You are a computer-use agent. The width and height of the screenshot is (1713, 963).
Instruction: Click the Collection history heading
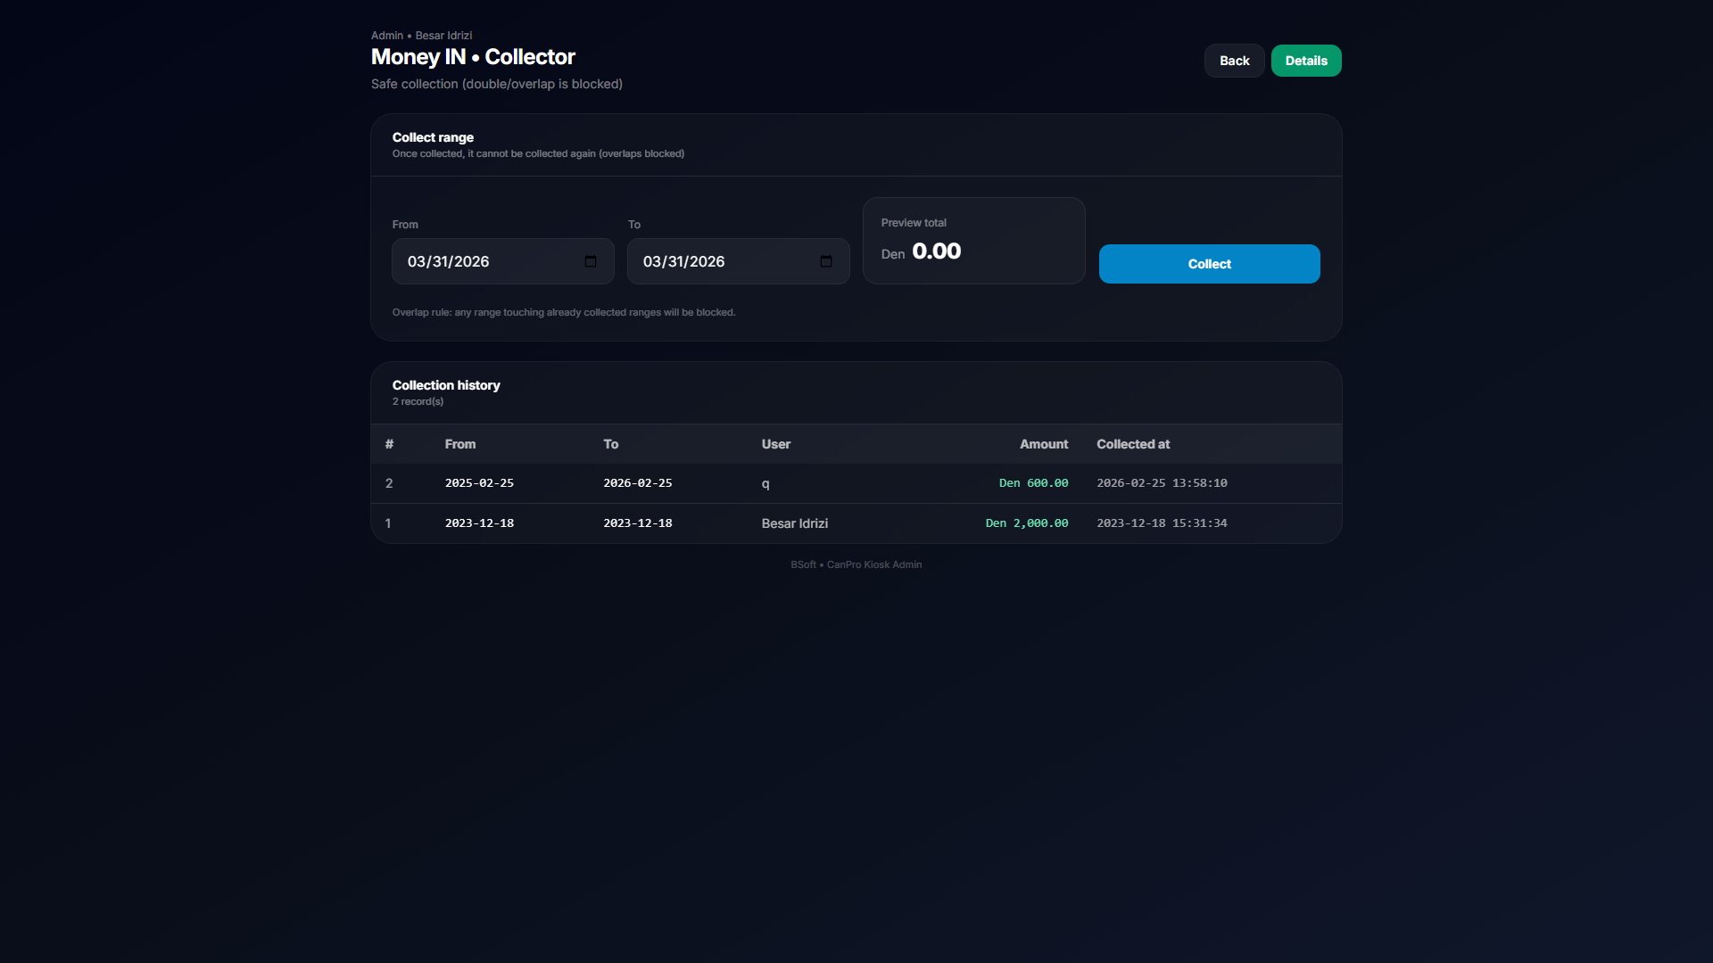coord(446,384)
